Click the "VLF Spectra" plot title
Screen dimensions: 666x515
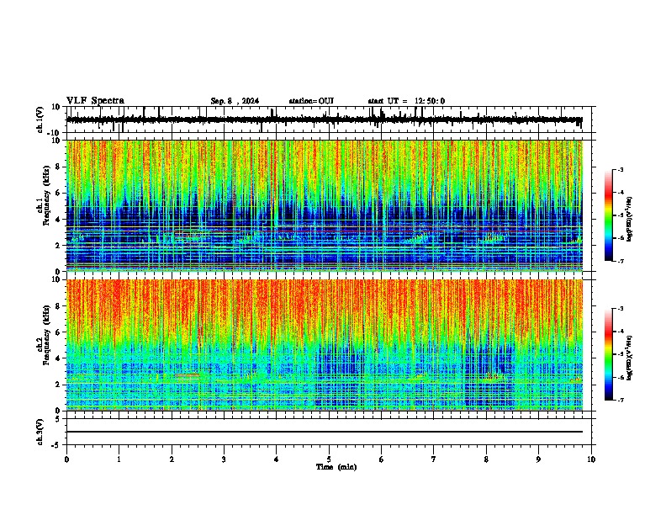pos(95,101)
